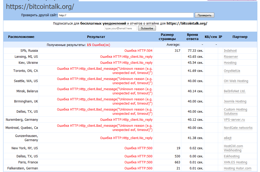Viewport: 260px width, 172px height.
Task: Click the Размер страницы column header
Action: [x=167, y=37]
